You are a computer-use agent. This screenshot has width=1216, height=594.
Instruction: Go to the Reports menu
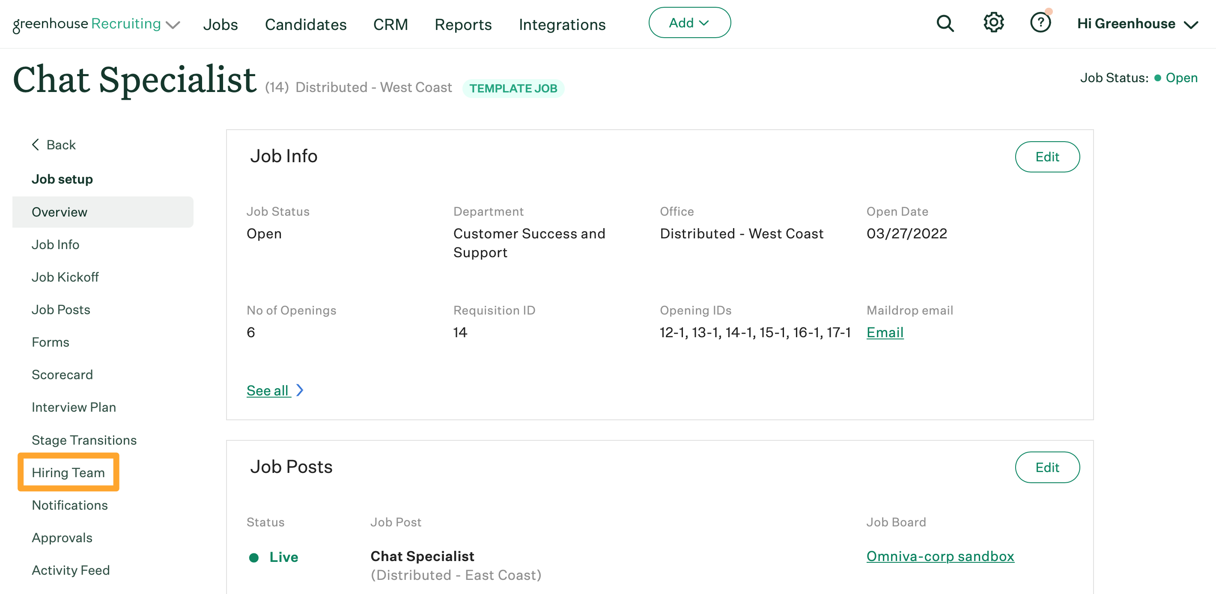click(x=462, y=24)
